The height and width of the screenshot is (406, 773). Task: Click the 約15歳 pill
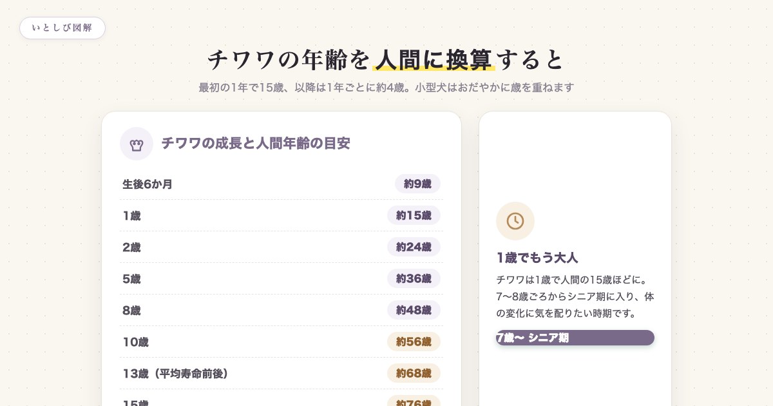(x=414, y=215)
